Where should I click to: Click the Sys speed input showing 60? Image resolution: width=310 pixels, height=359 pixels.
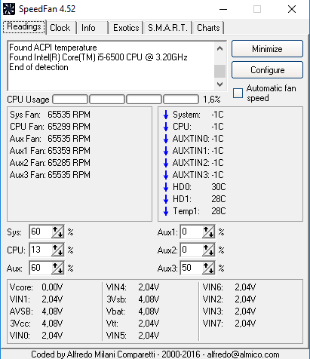[41, 232]
